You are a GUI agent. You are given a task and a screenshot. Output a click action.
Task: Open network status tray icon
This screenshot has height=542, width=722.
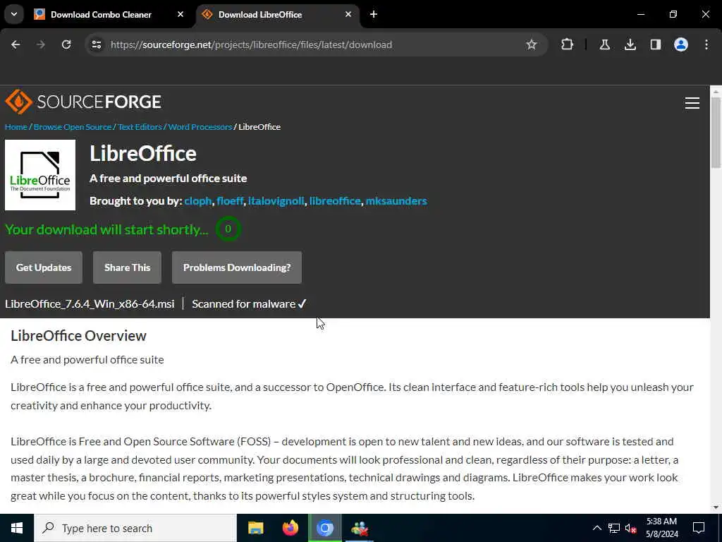coord(614,528)
